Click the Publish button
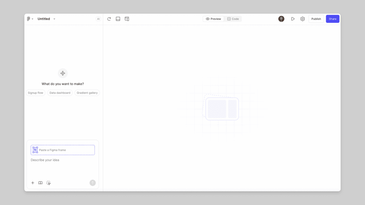The width and height of the screenshot is (365, 205). pyautogui.click(x=316, y=19)
